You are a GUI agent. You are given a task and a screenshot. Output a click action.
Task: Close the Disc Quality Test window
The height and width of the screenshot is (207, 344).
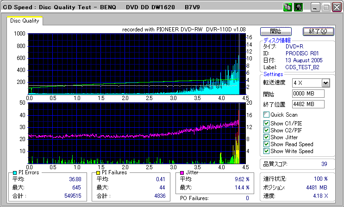pos(337,7)
